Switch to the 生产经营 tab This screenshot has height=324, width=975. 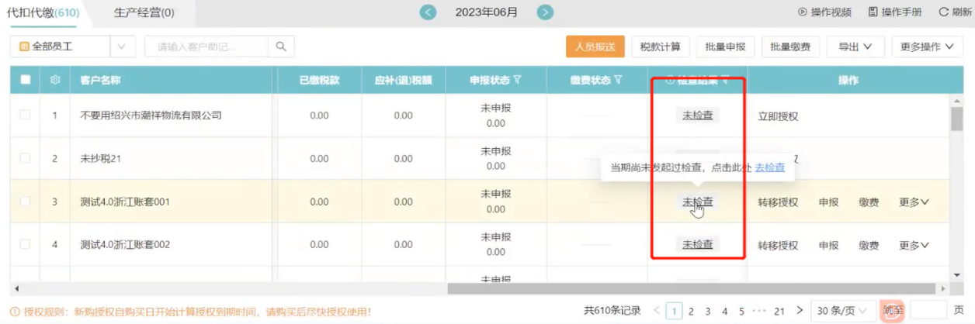point(144,12)
